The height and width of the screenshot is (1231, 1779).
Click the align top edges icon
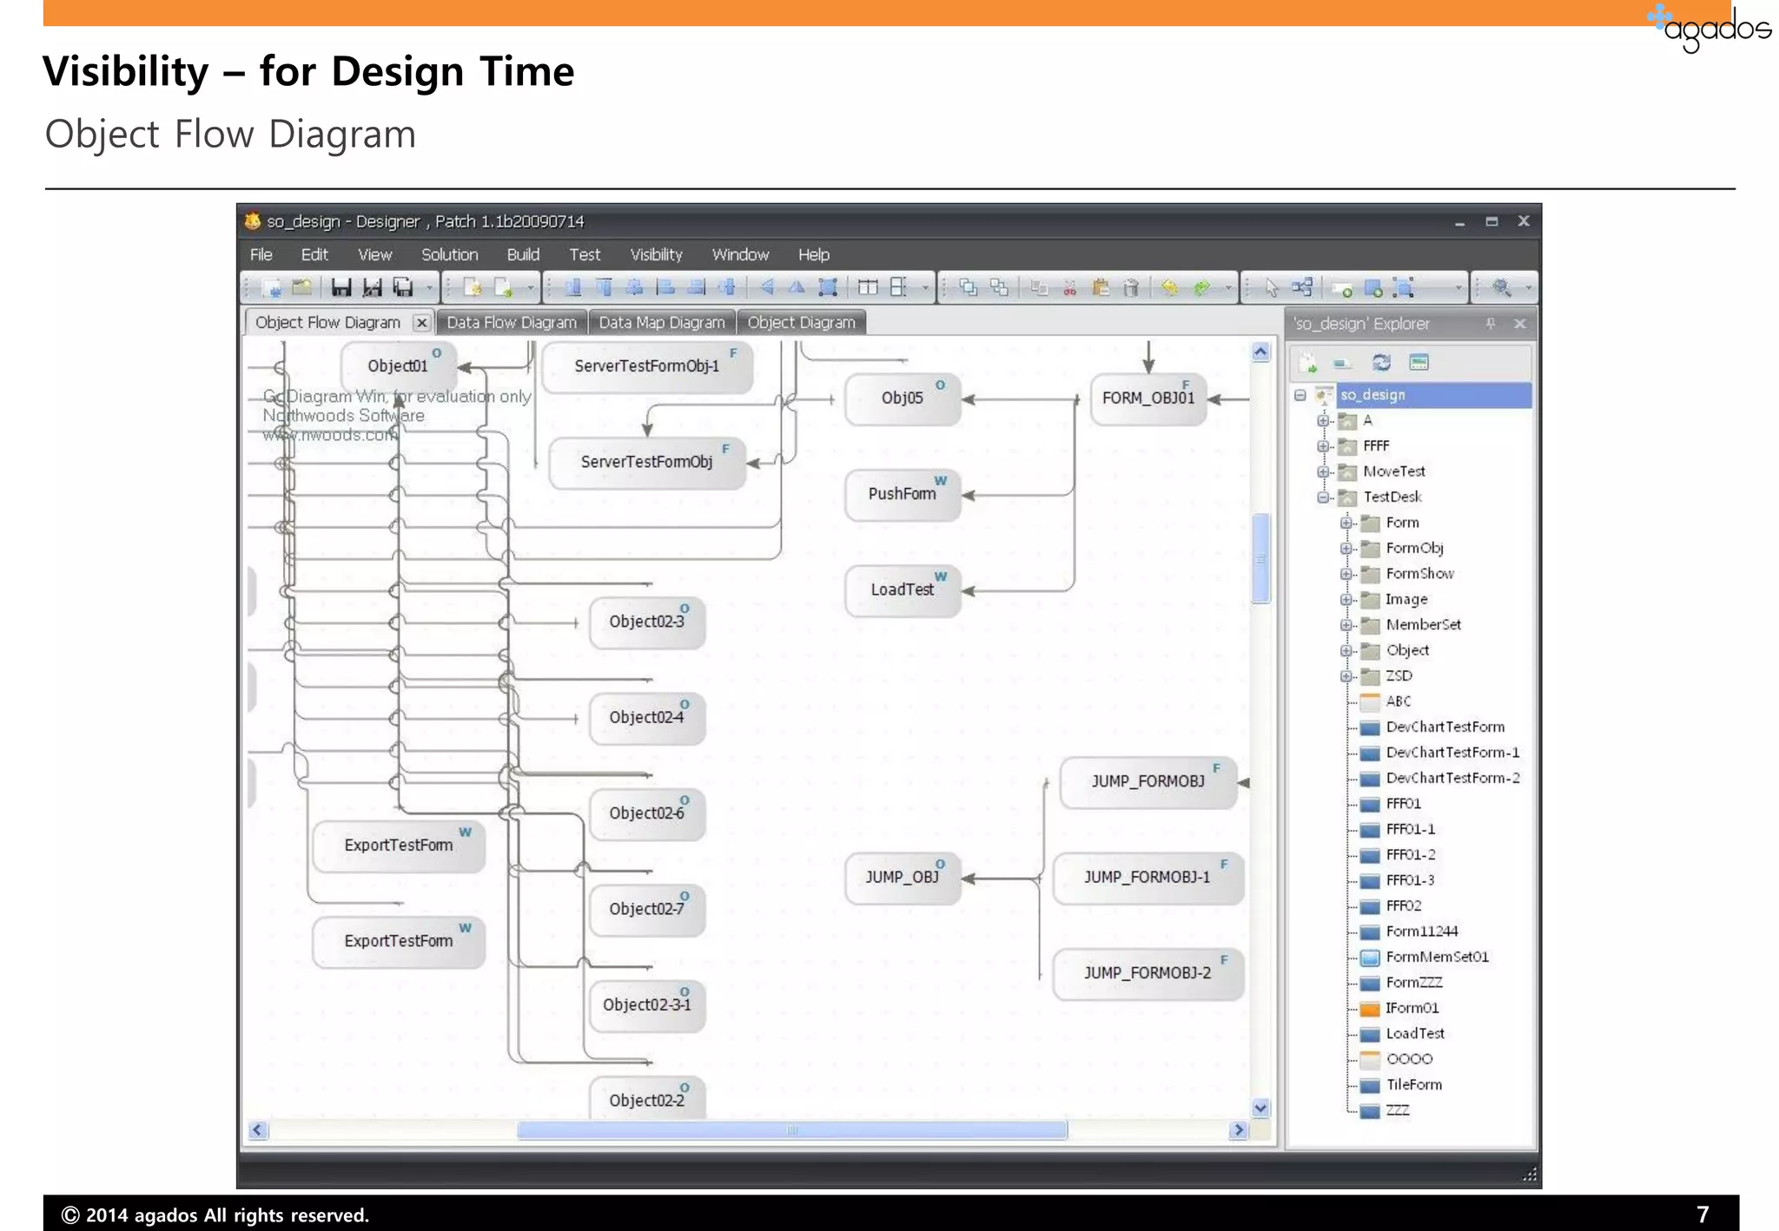point(604,287)
